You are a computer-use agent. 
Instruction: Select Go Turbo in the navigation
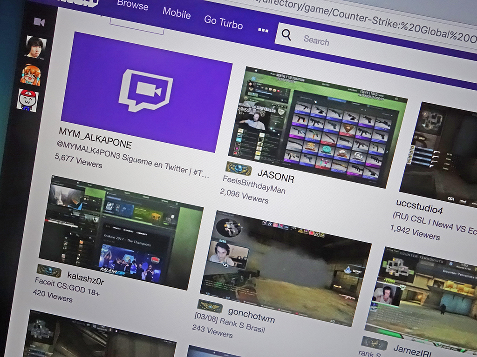(223, 22)
